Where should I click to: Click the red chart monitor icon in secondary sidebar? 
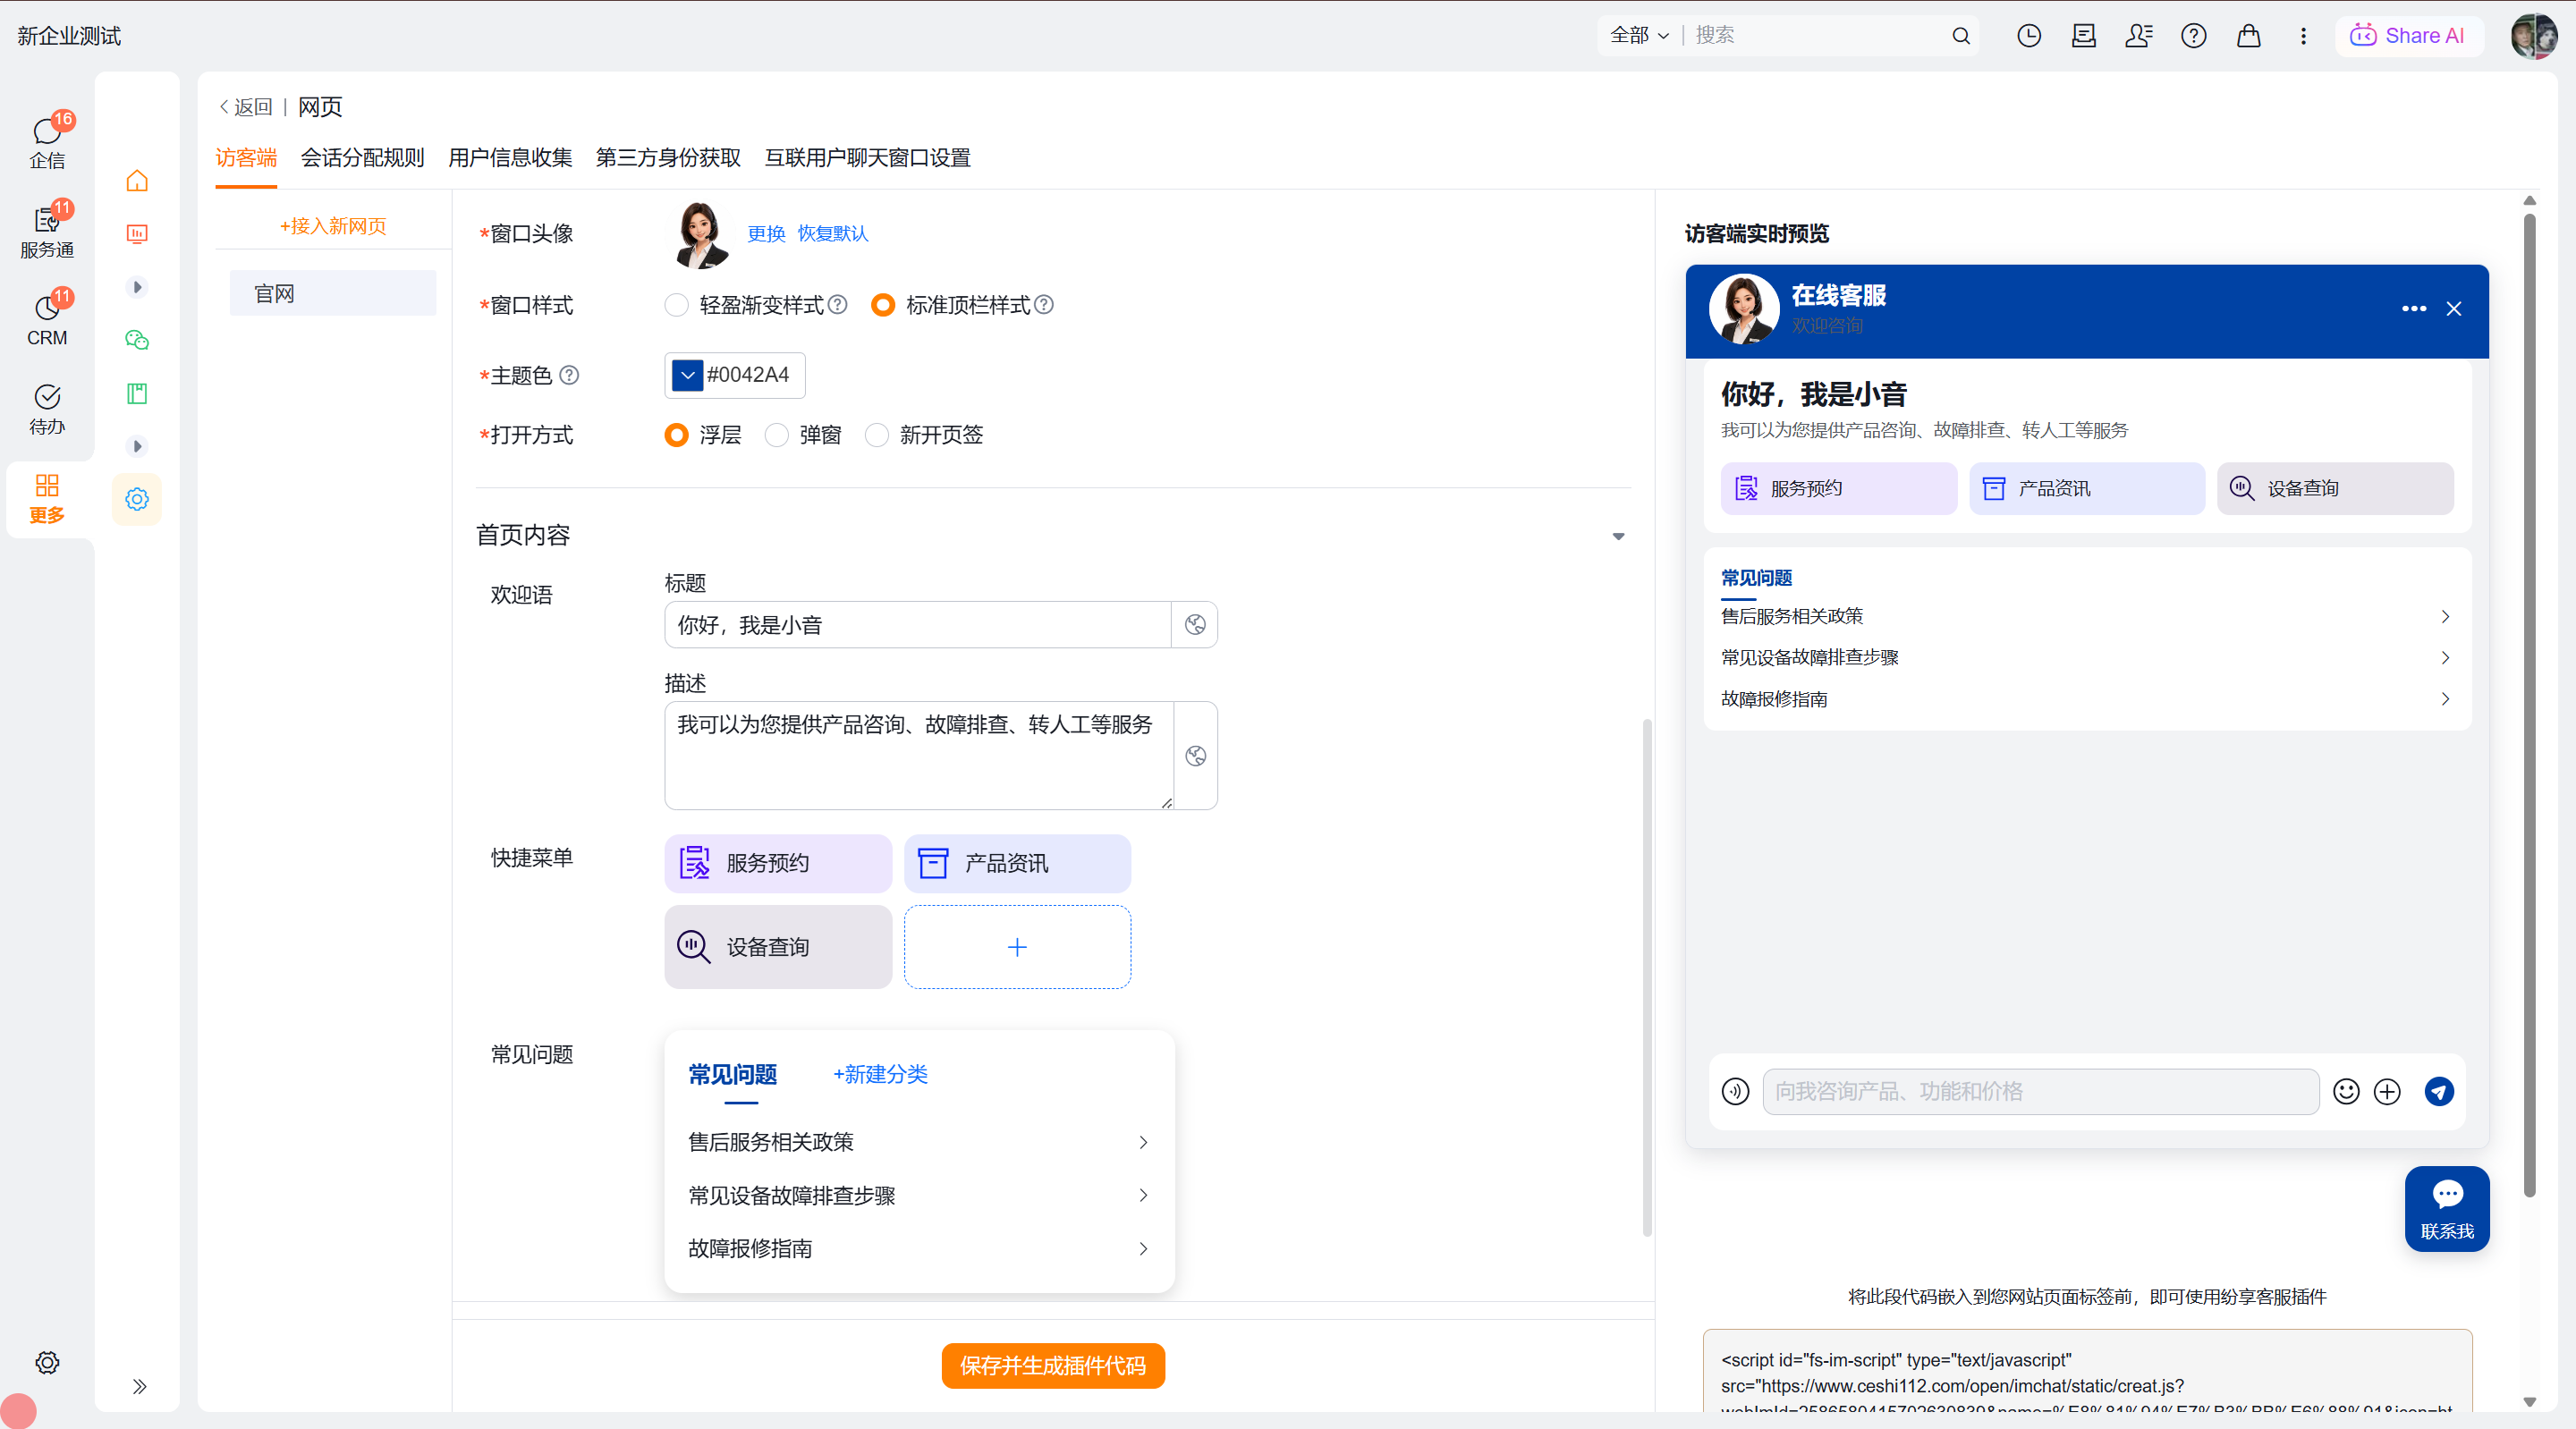pyautogui.click(x=137, y=234)
